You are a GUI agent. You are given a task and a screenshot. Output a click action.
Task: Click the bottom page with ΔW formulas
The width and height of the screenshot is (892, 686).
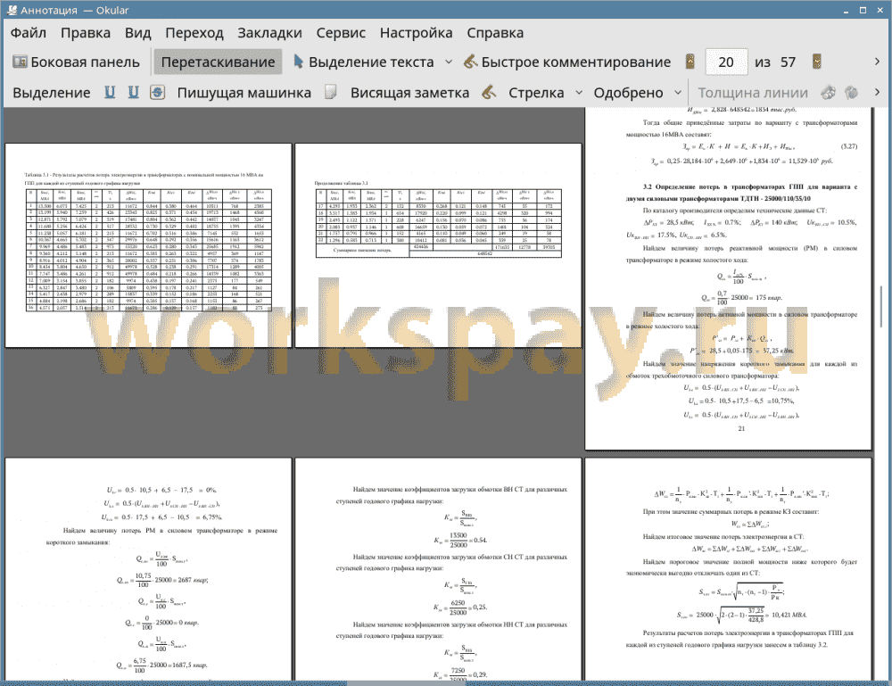coord(728,569)
